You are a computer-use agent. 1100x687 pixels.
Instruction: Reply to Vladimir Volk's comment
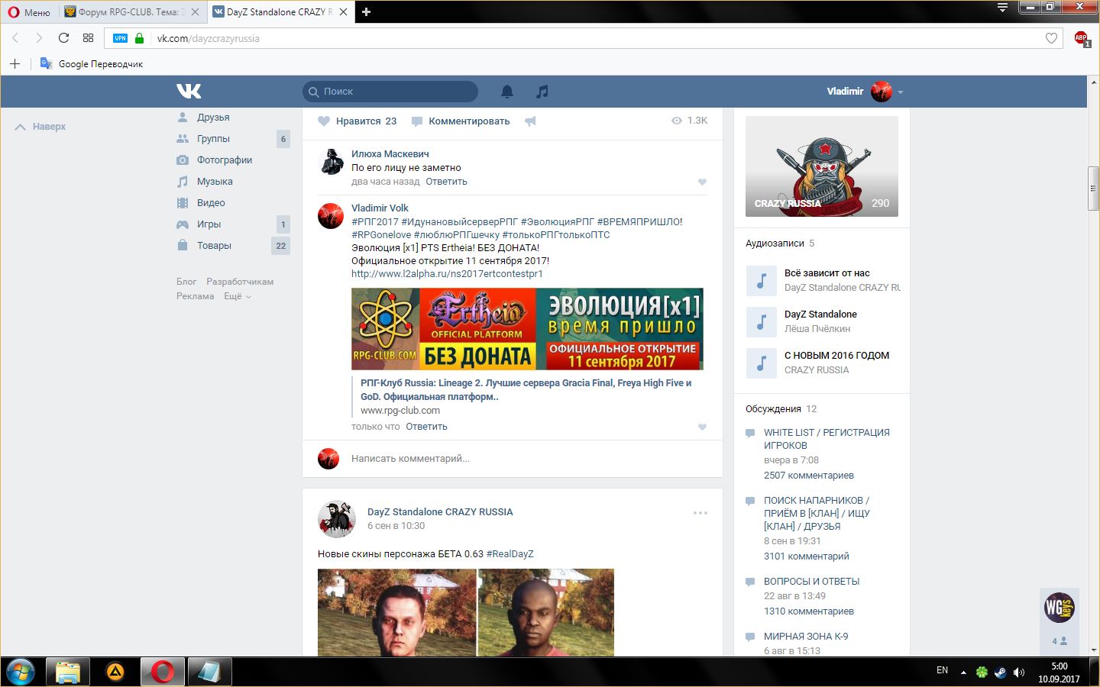pos(426,427)
